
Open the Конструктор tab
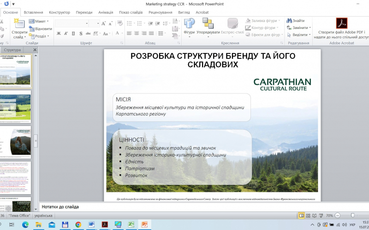(x=60, y=12)
